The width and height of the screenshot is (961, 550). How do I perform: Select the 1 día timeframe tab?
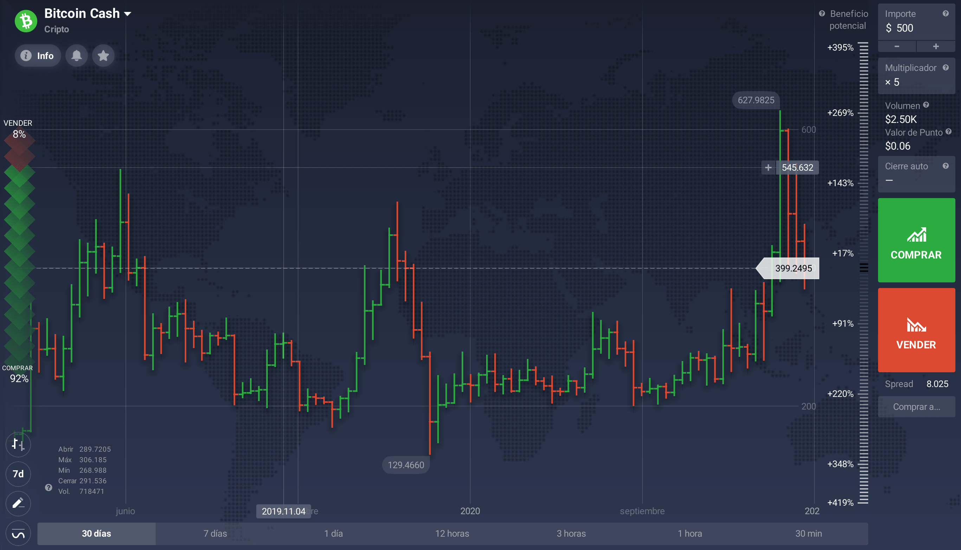334,533
